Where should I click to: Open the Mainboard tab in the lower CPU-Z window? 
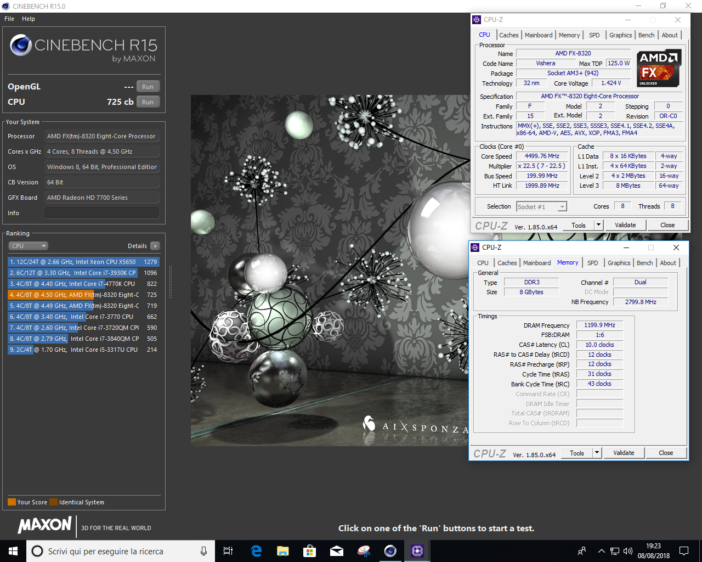(537, 263)
